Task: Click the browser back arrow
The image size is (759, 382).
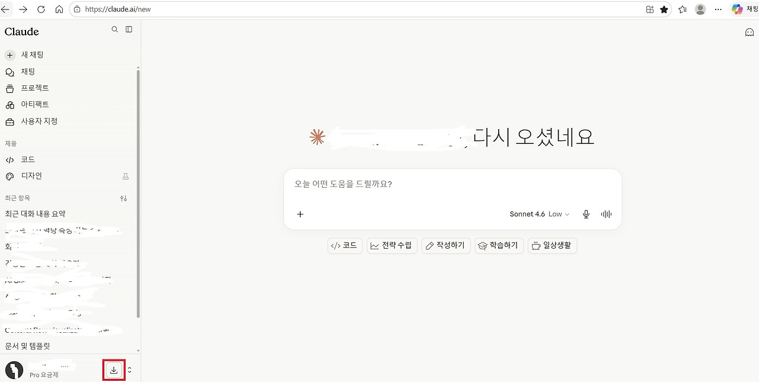Action: [5, 9]
